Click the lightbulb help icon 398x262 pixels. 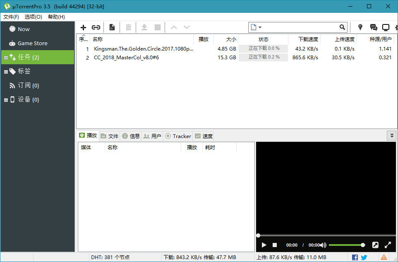pos(360,27)
